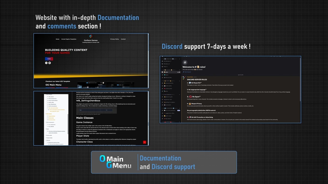
Task: Click the bug-report channel hash icon
Action: (162, 118)
